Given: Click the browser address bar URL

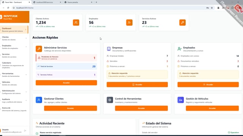Looking at the screenshot, I should coord(25,8).
